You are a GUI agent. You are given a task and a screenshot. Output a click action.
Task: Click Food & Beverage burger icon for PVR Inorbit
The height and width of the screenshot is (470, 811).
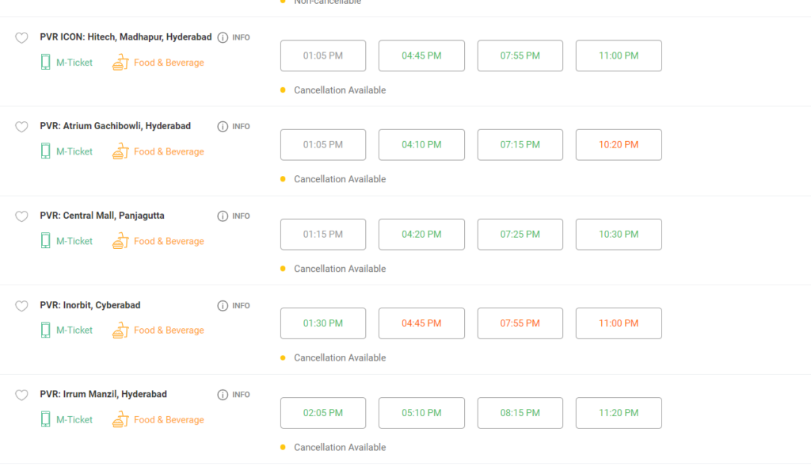coord(120,330)
